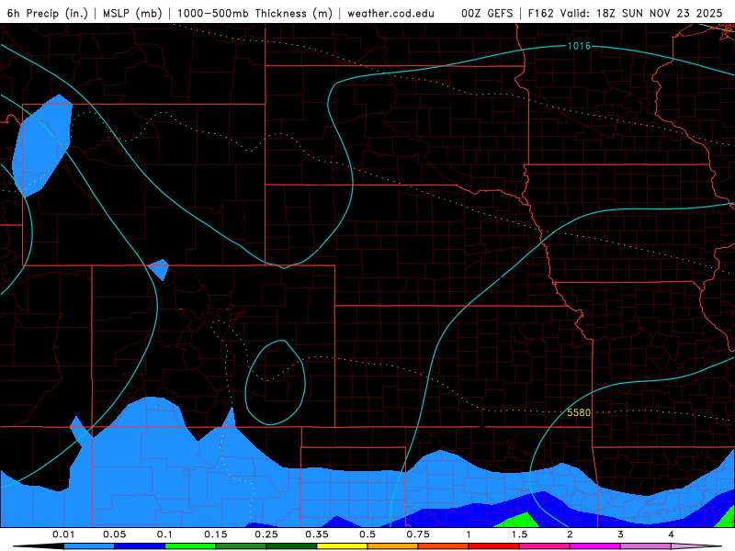Click the 'F162' forecast hour text
This screenshot has width=735, height=551.
(x=540, y=13)
